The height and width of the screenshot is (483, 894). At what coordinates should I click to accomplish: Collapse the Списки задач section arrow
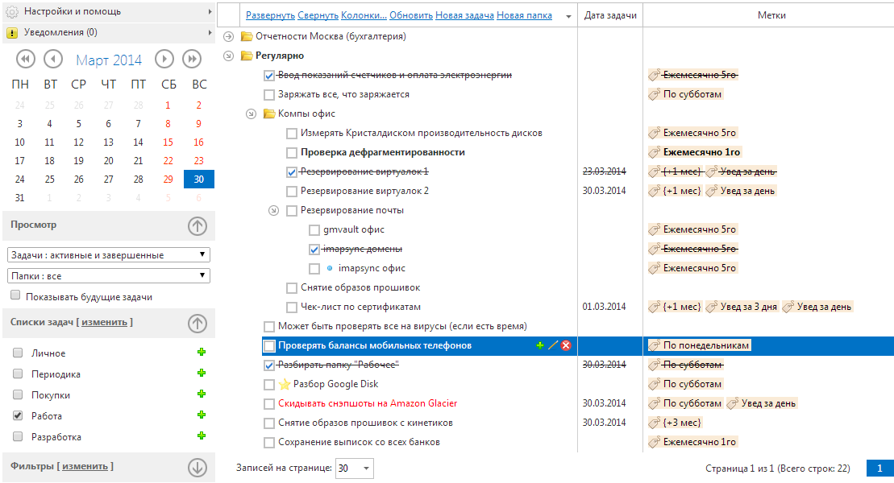(198, 324)
